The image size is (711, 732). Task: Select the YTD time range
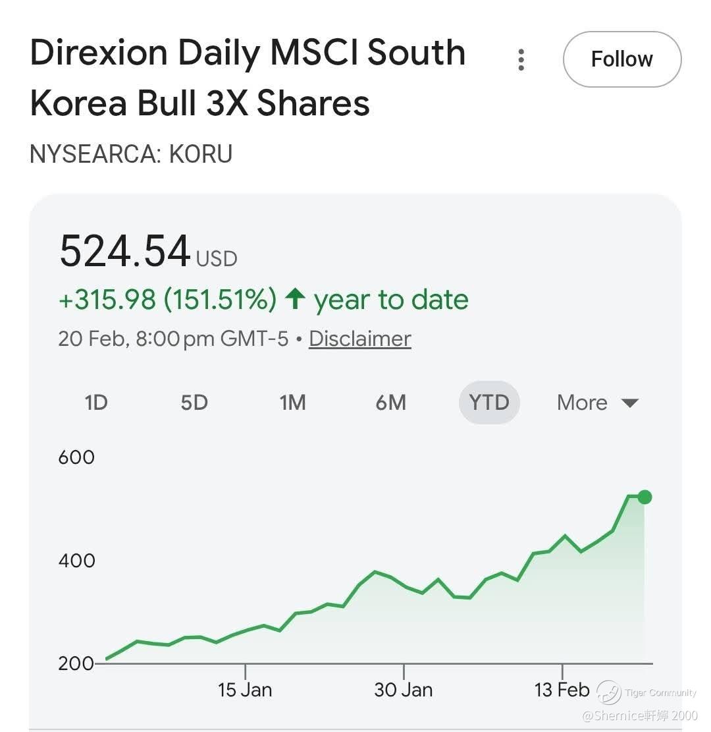[489, 402]
